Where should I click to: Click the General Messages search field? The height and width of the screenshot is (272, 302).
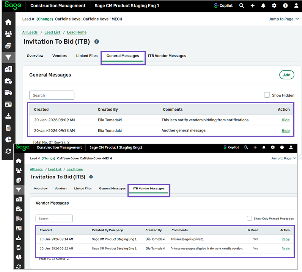click(x=52, y=95)
